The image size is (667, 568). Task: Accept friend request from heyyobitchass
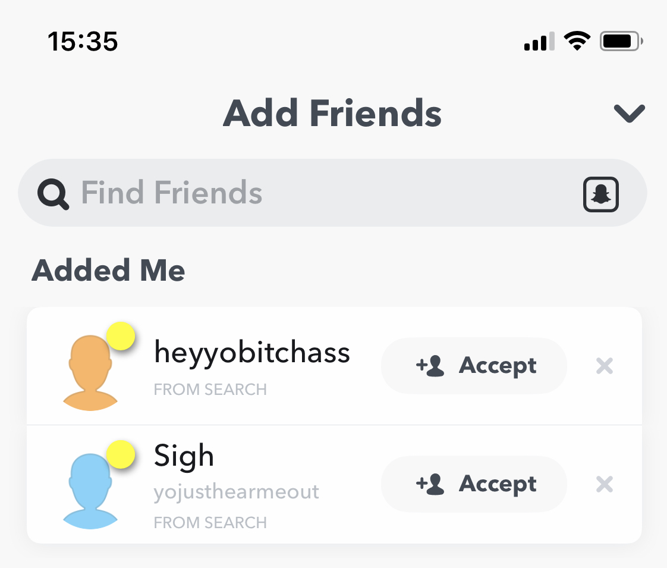click(x=474, y=366)
